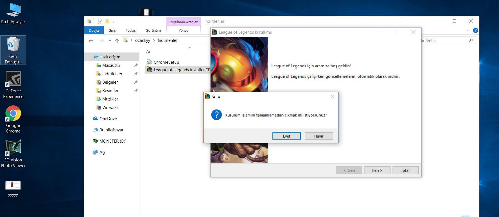Click the Properties checkmark quick access icon
This screenshot has width=499, height=217.
point(100,21)
